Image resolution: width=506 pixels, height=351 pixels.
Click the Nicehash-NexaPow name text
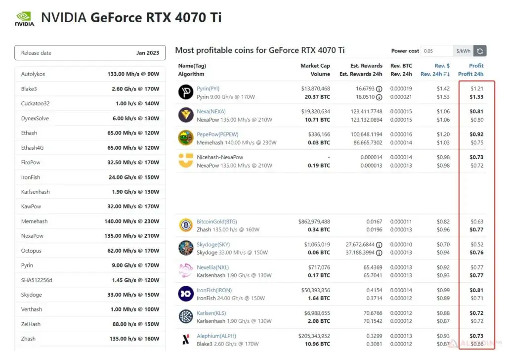tap(220, 157)
